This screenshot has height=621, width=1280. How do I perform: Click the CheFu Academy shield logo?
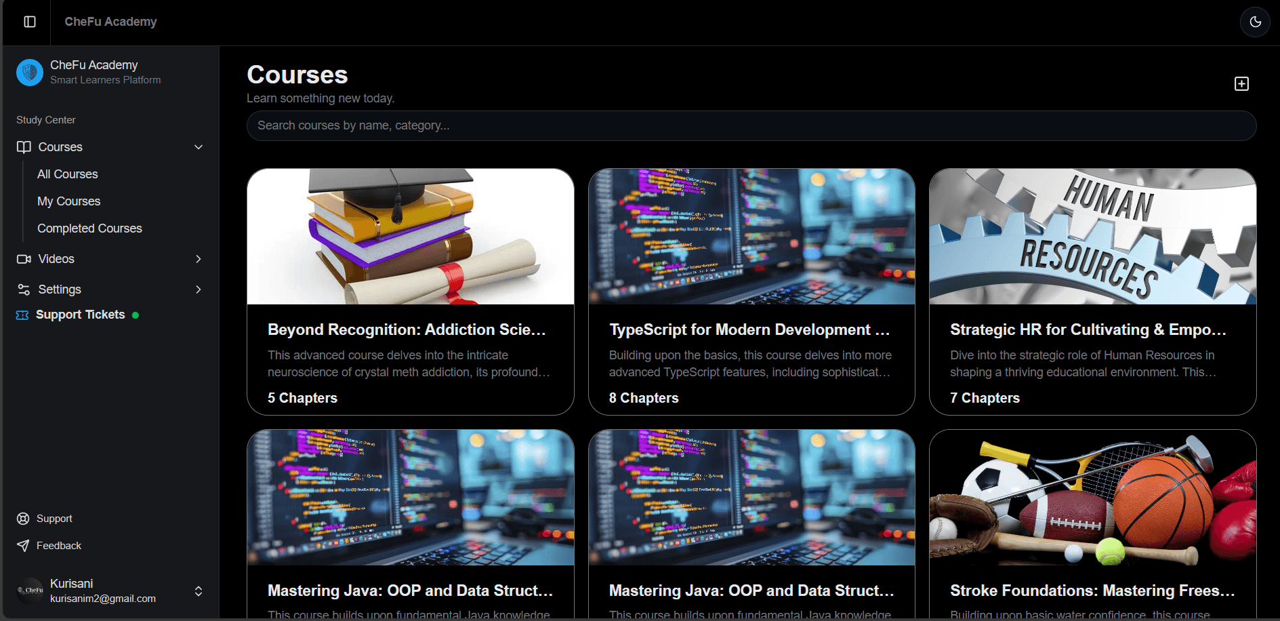pyautogui.click(x=30, y=72)
